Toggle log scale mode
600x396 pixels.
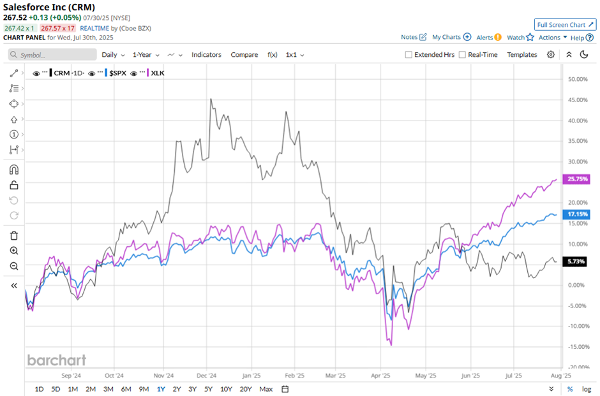click(587, 389)
